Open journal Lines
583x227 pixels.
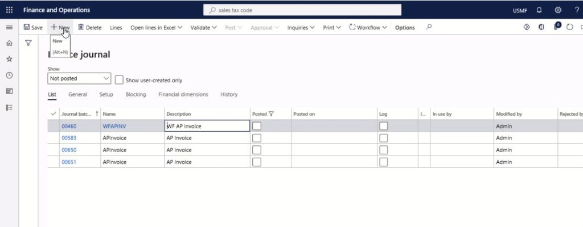116,27
